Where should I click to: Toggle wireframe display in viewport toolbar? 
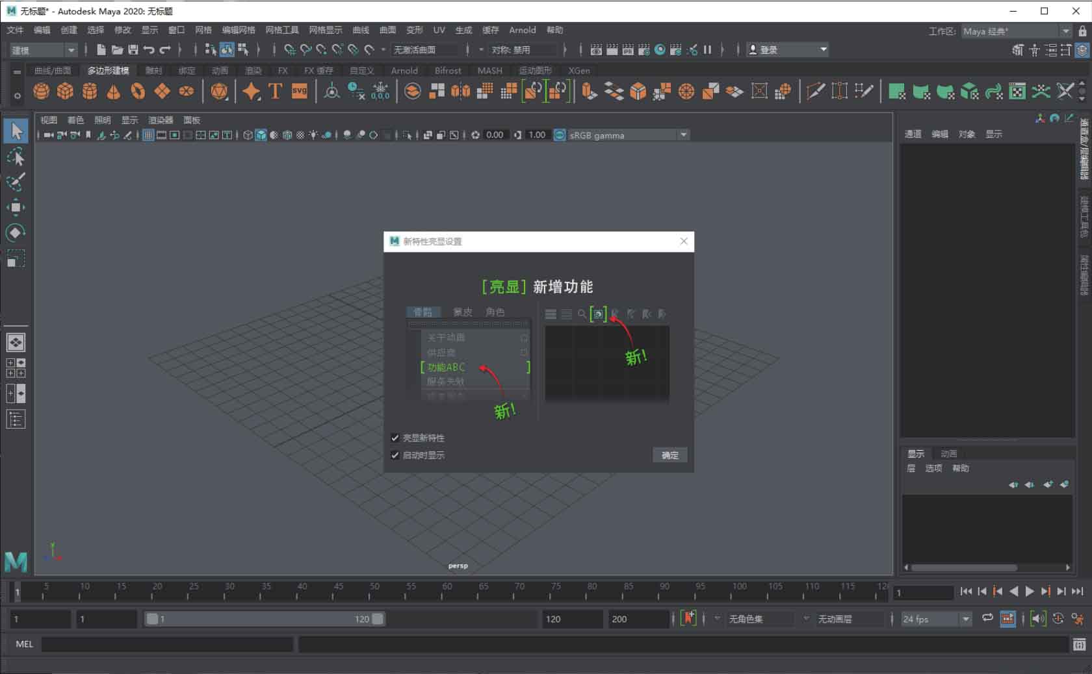pyautogui.click(x=248, y=135)
